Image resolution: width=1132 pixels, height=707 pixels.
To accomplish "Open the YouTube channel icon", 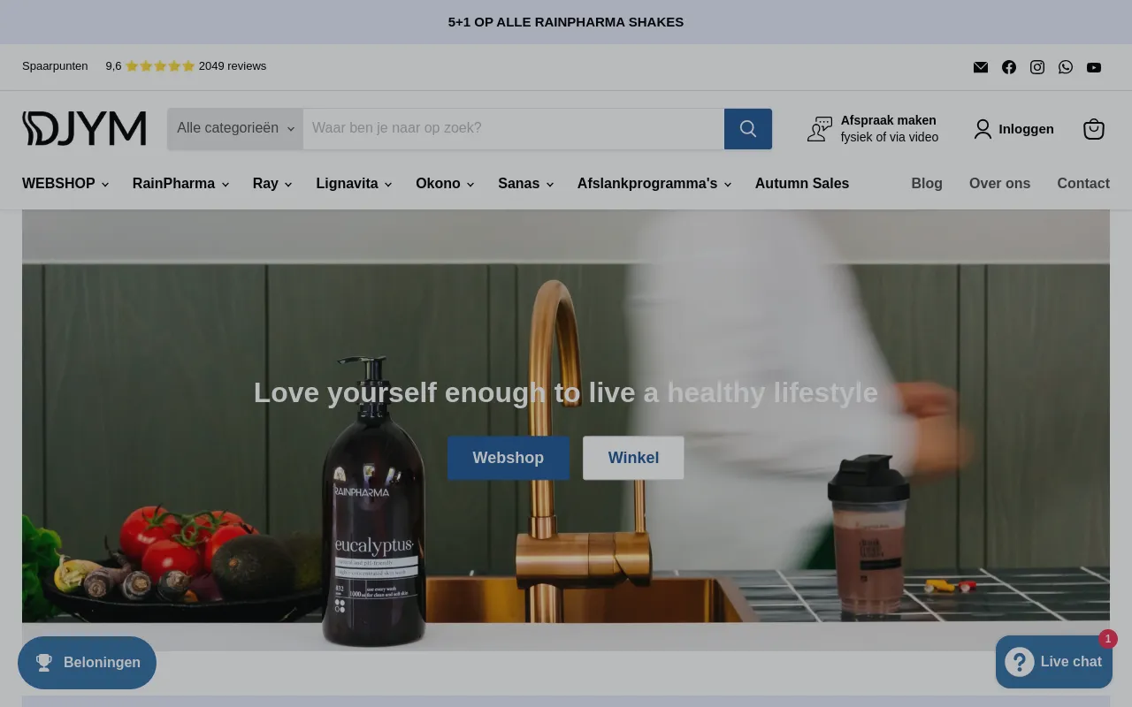I will [x=1094, y=67].
